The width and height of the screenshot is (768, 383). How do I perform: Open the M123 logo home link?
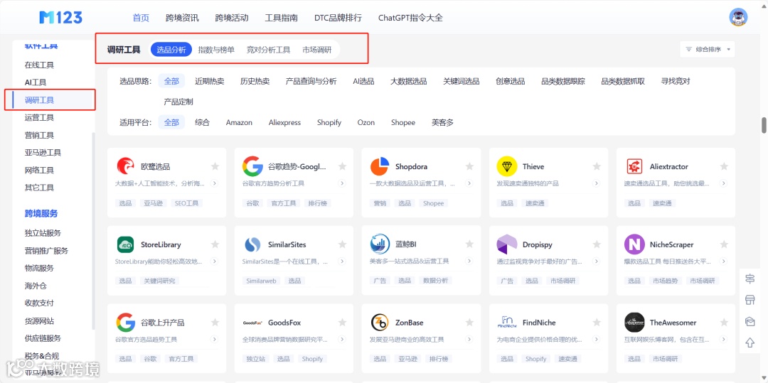pos(60,18)
